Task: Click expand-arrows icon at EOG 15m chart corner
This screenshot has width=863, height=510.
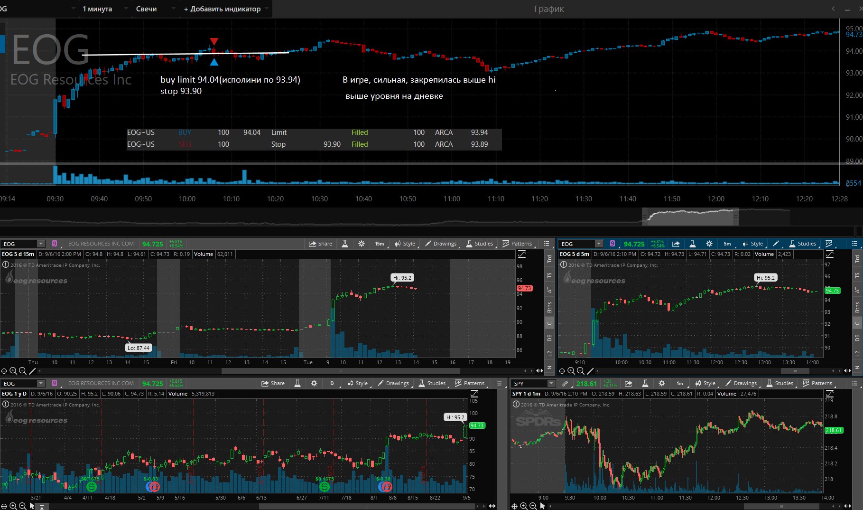Action: pos(539,371)
